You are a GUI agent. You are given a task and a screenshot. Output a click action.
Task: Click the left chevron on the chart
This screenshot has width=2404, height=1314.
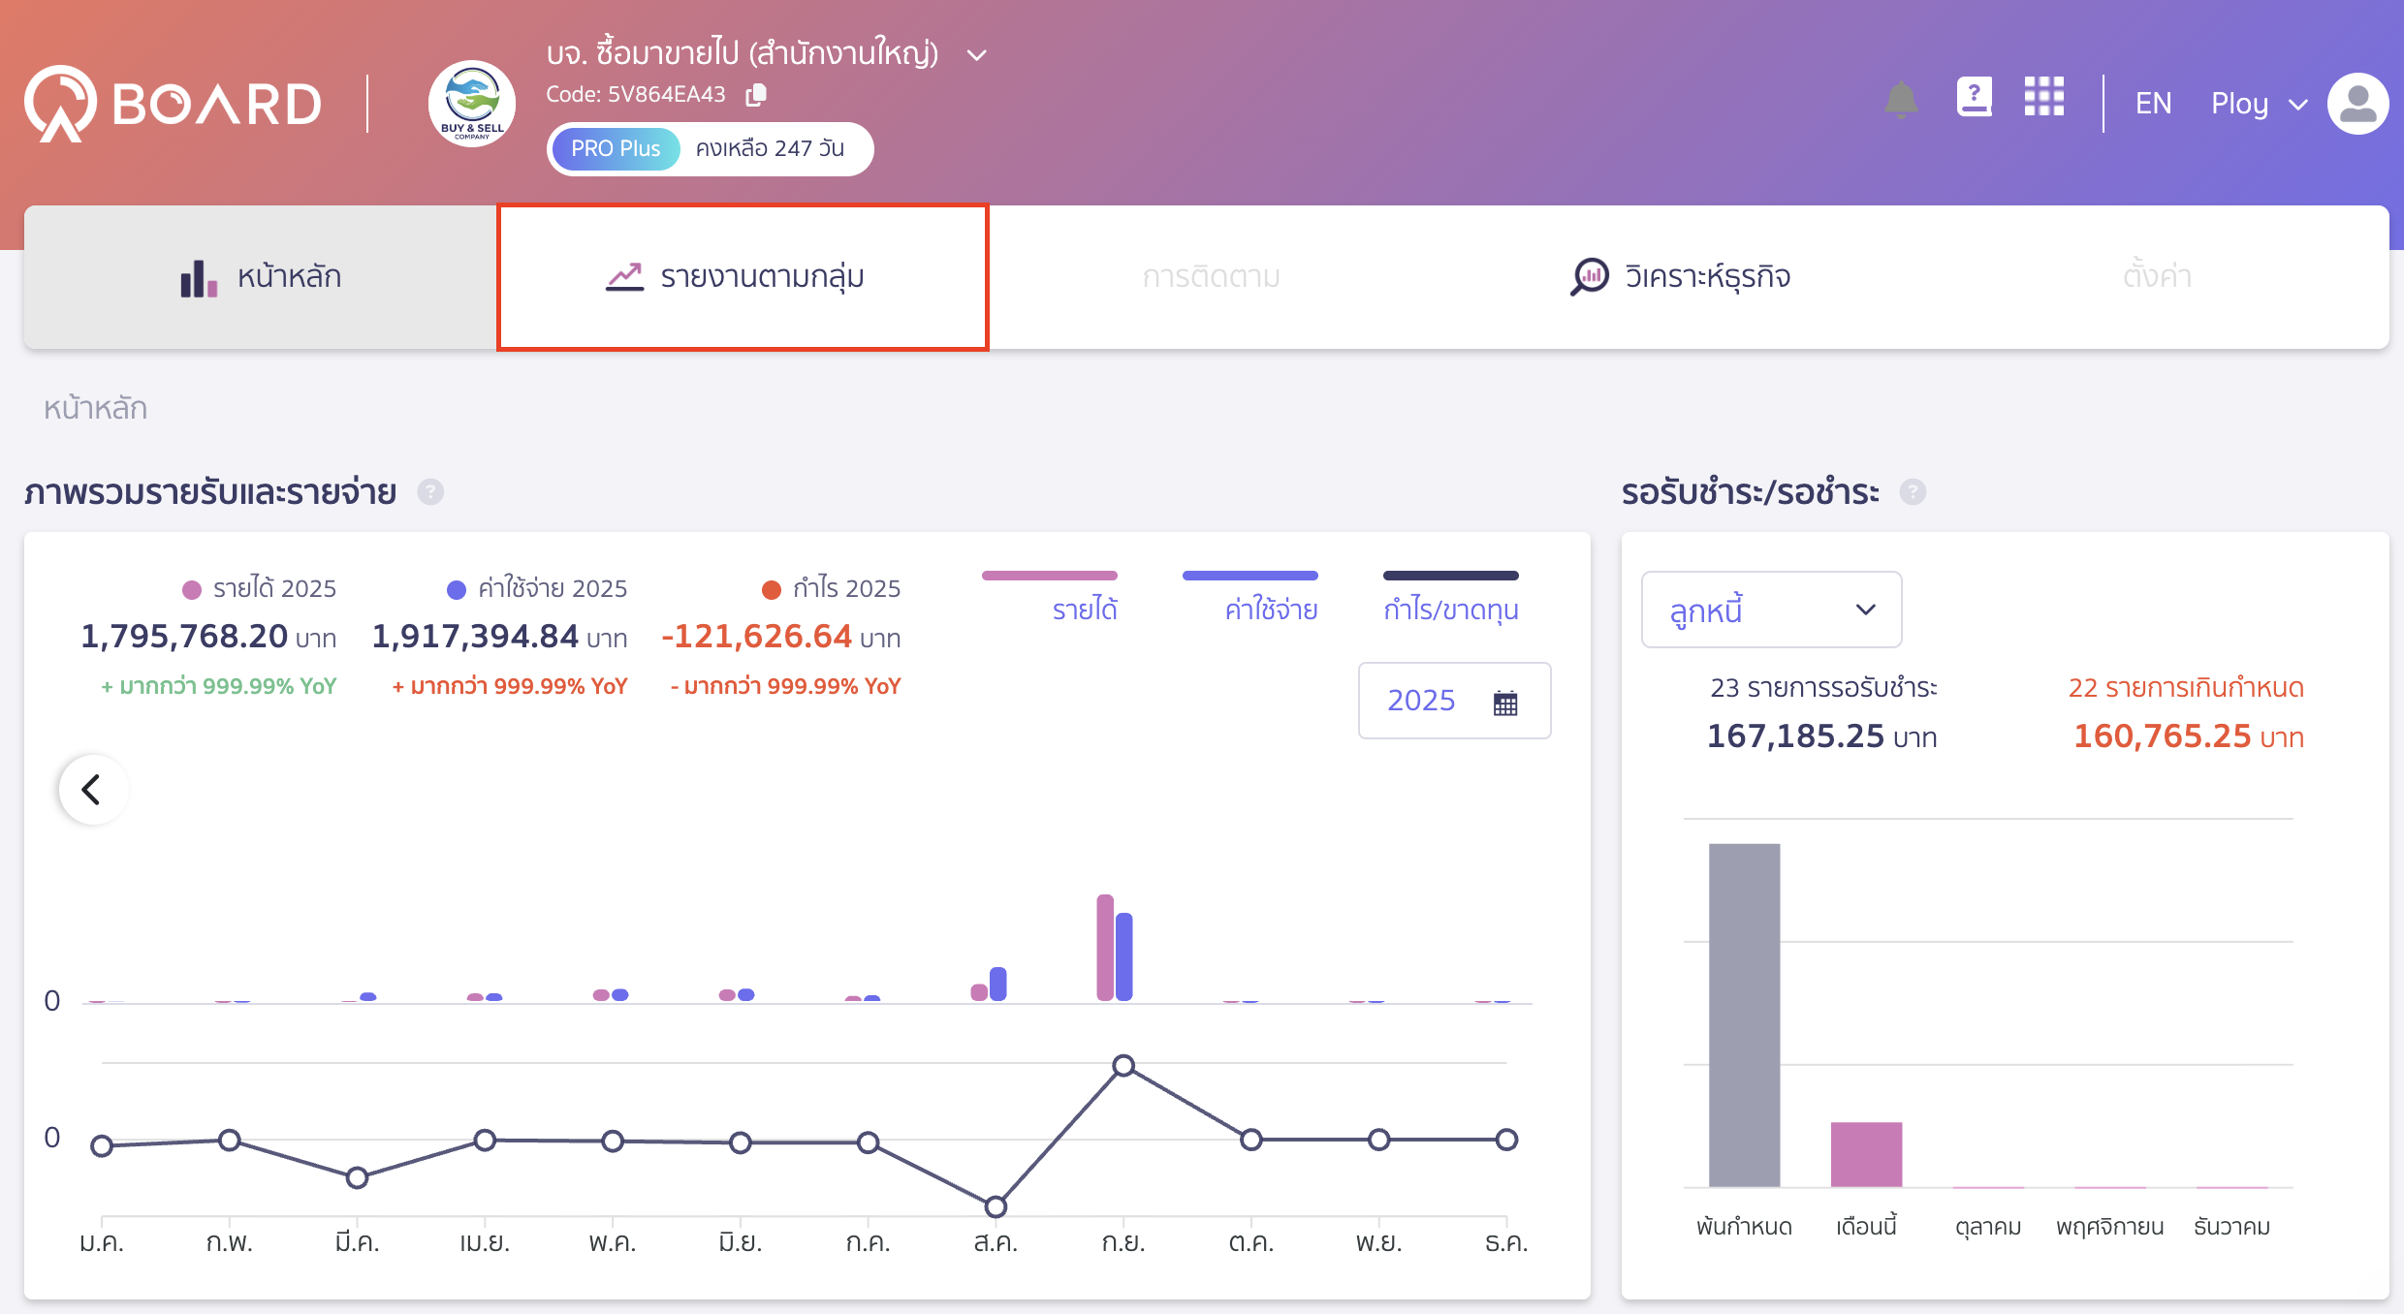tap(92, 789)
